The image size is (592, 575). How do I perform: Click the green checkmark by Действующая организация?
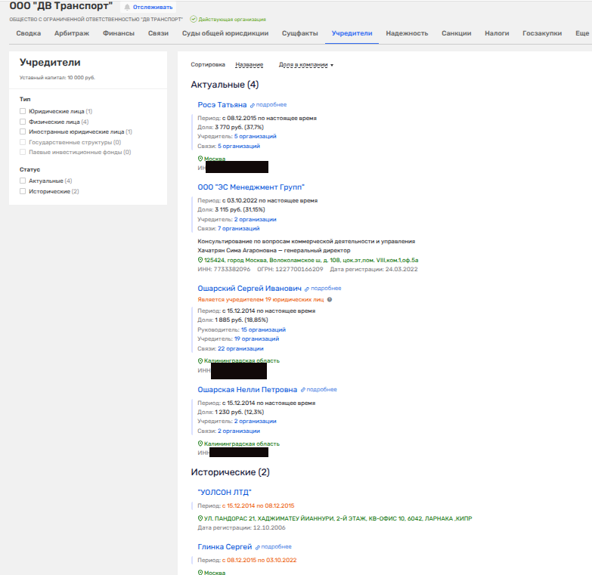(x=193, y=18)
